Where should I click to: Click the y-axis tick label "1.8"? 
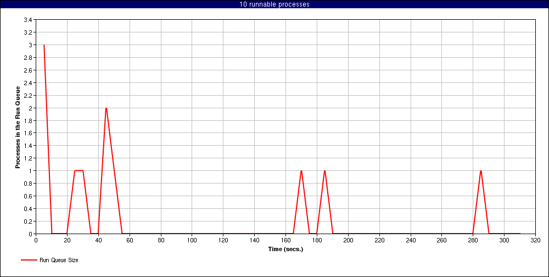pyautogui.click(x=28, y=120)
